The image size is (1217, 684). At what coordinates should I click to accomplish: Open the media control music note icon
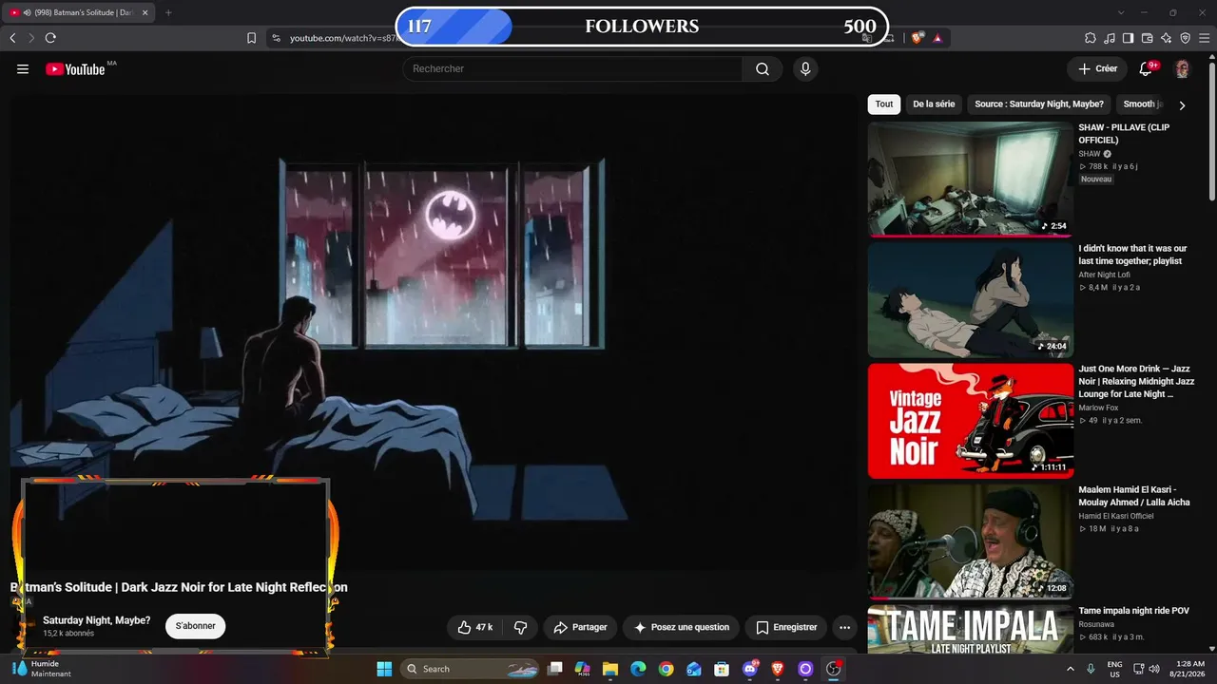(1110, 38)
